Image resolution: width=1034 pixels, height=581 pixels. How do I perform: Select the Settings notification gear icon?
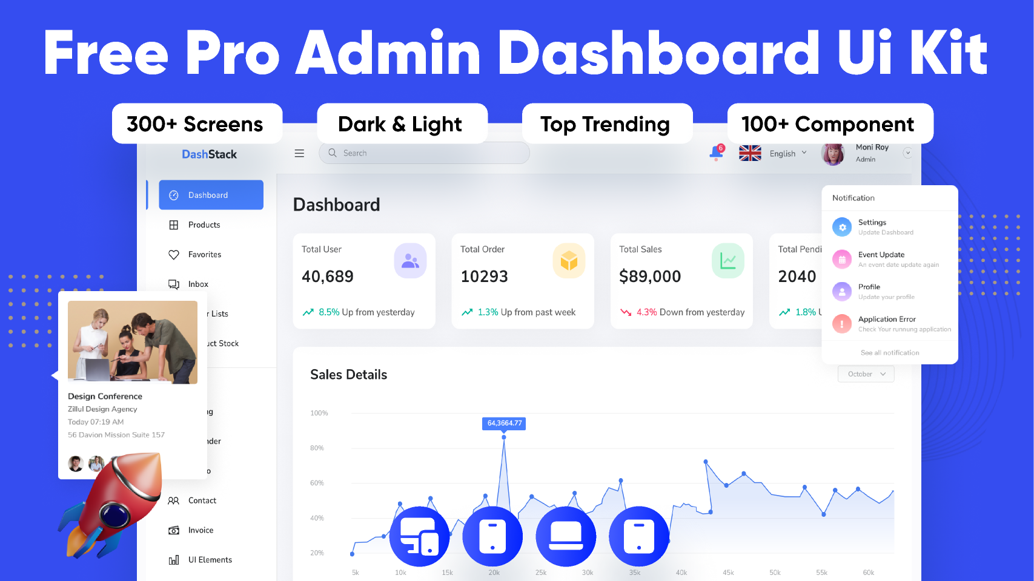pyautogui.click(x=841, y=227)
